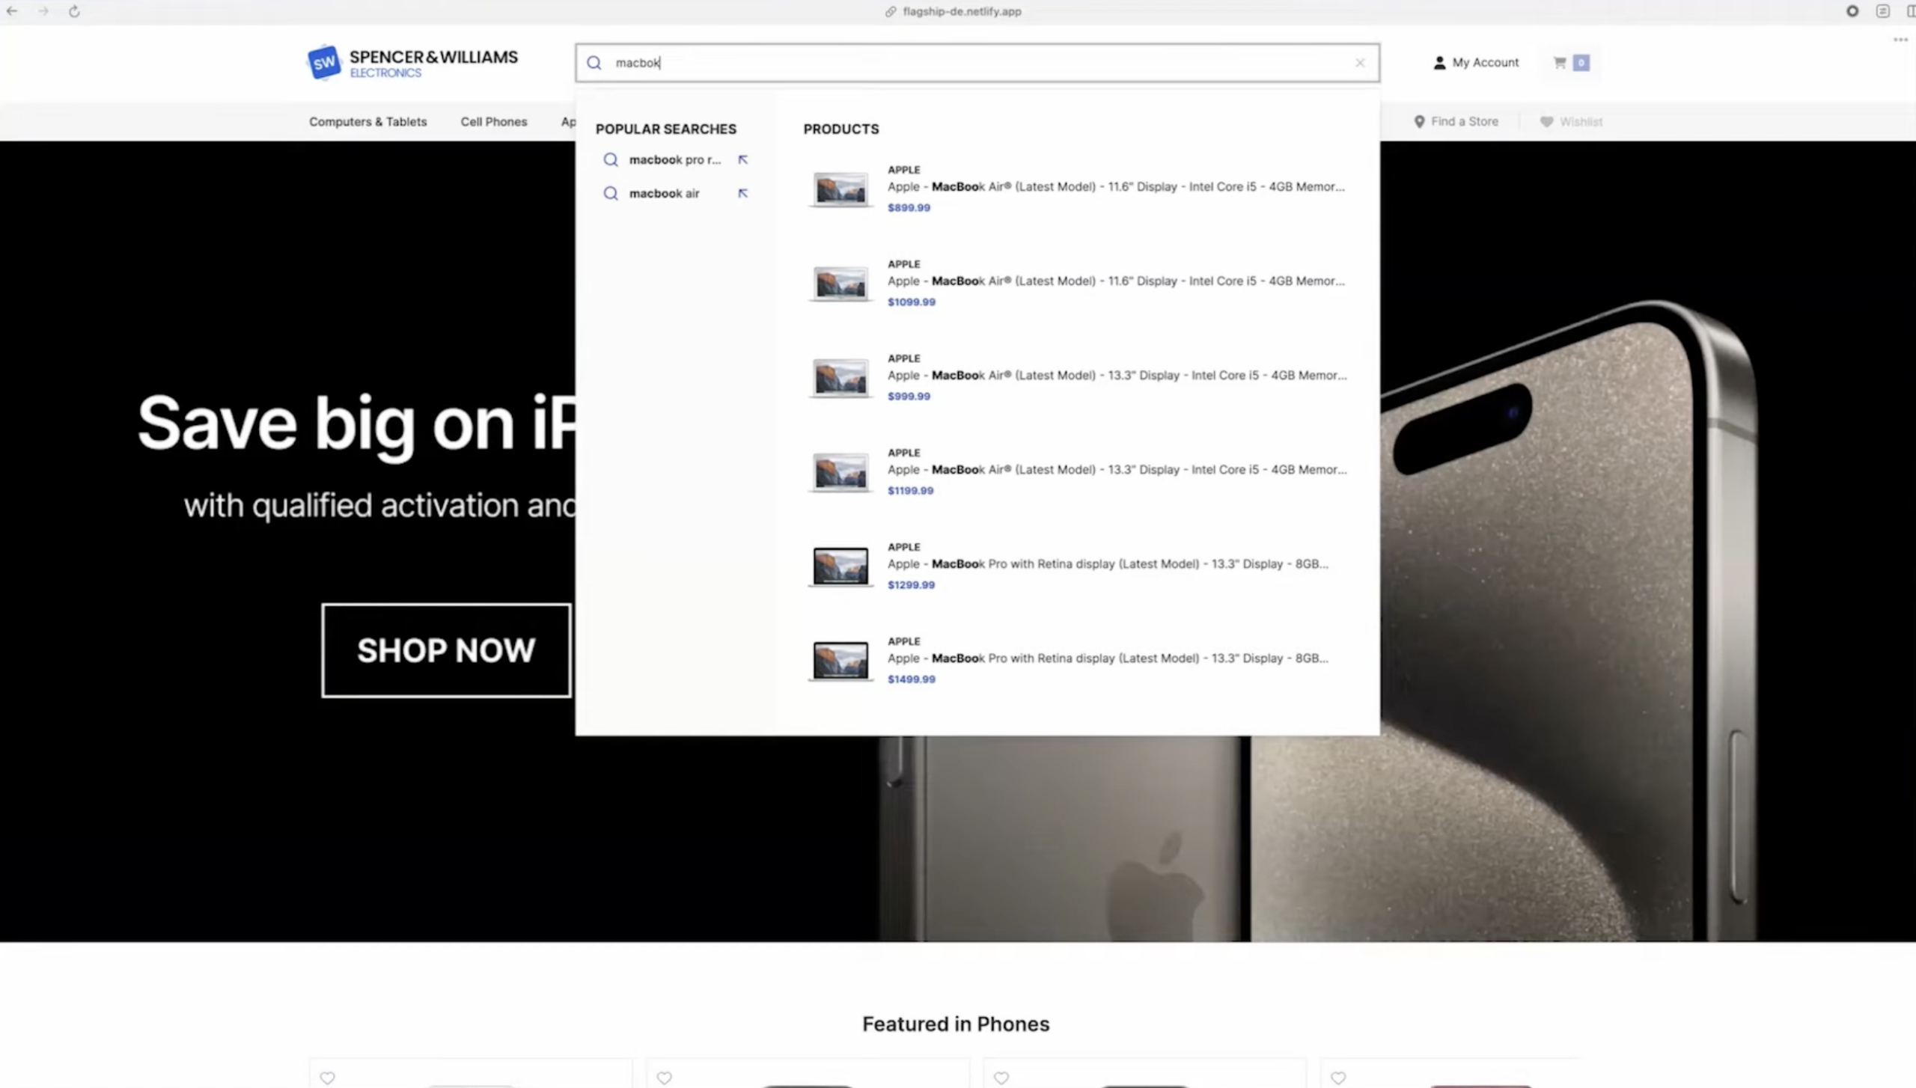Click the search magnifier icon in search box
The height and width of the screenshot is (1088, 1916).
594,63
